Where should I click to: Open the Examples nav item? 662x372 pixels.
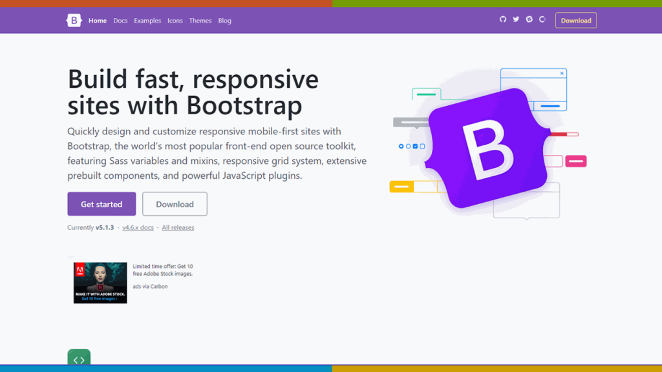click(x=147, y=21)
